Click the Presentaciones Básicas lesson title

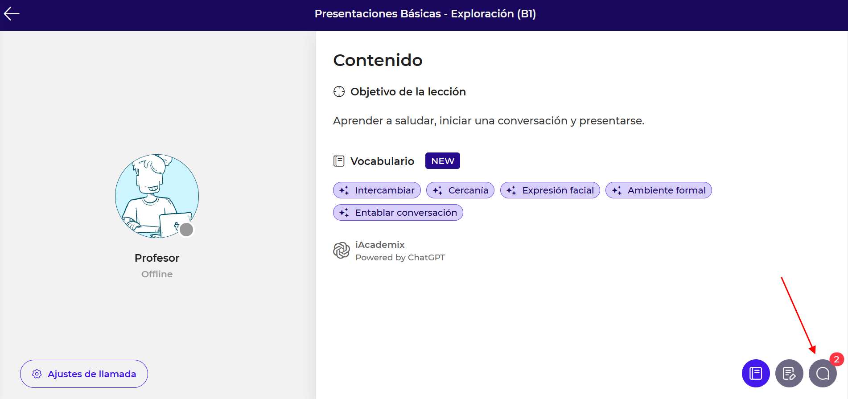[x=425, y=14]
